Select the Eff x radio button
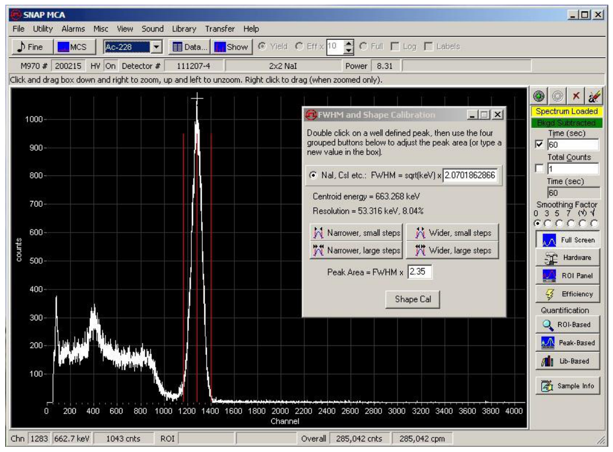 (299, 47)
